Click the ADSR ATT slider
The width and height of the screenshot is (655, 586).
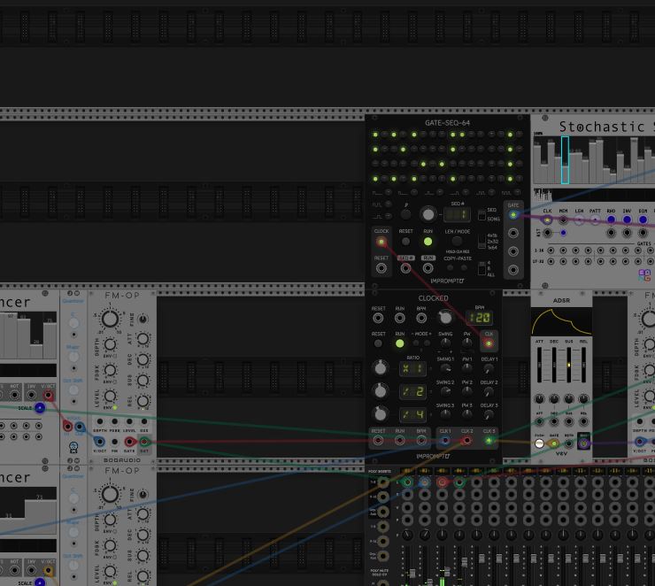click(539, 365)
